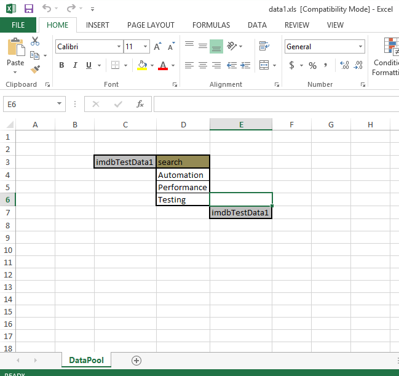Add a new sheet with plus icon
Image resolution: width=399 pixels, height=376 pixels.
136,361
